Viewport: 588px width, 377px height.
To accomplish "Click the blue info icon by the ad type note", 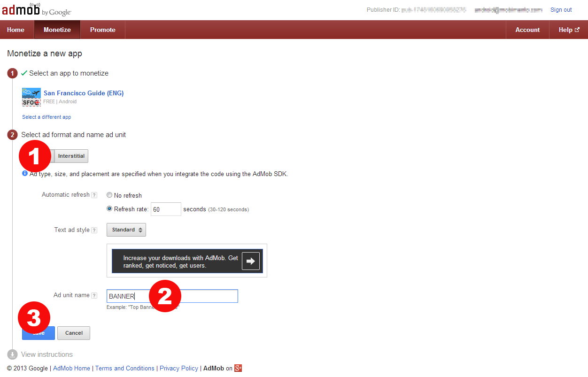I will coord(25,173).
